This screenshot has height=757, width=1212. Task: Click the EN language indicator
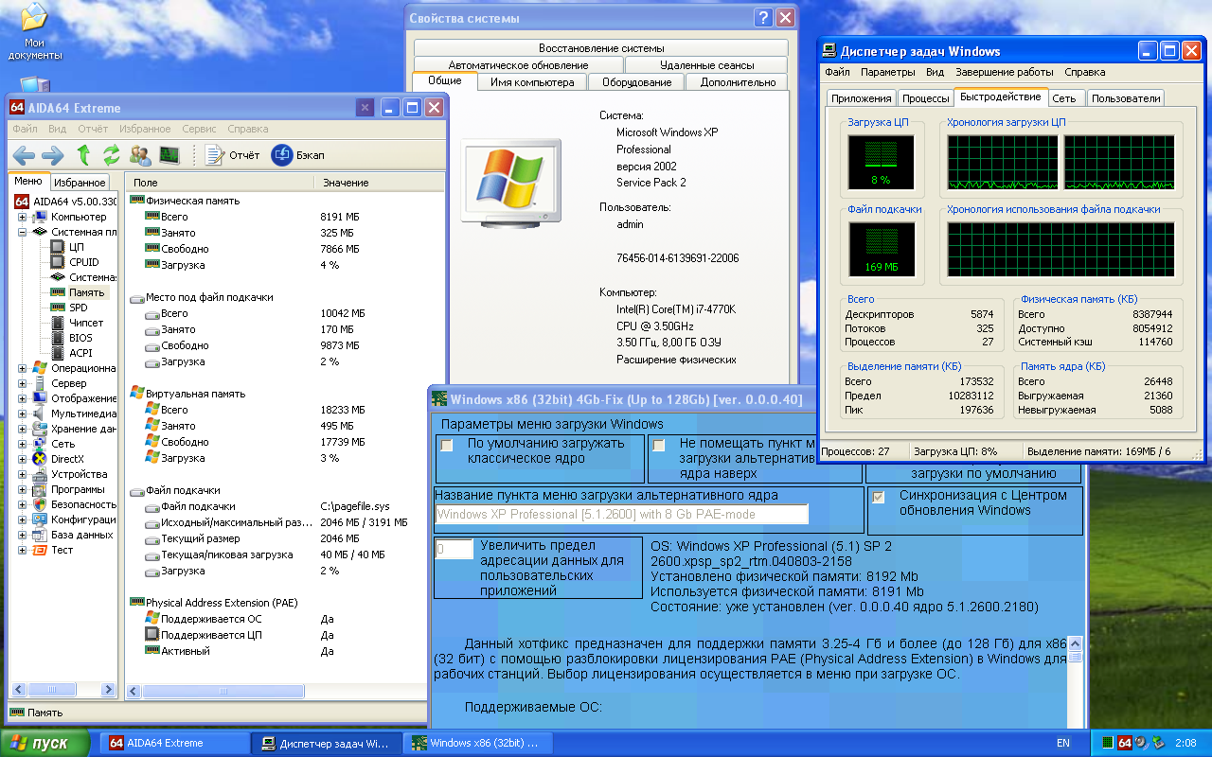coord(1063,744)
